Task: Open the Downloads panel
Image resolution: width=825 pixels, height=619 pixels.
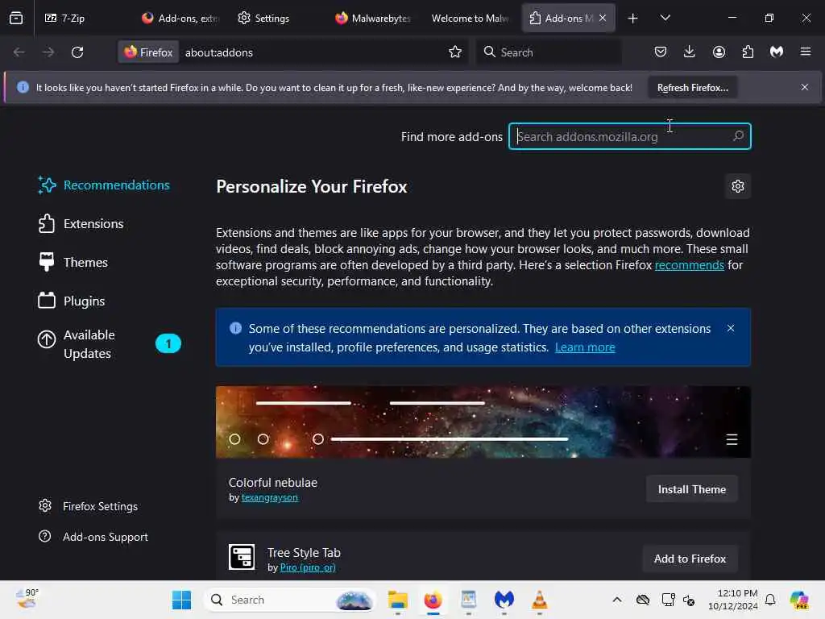Action: [x=690, y=52]
